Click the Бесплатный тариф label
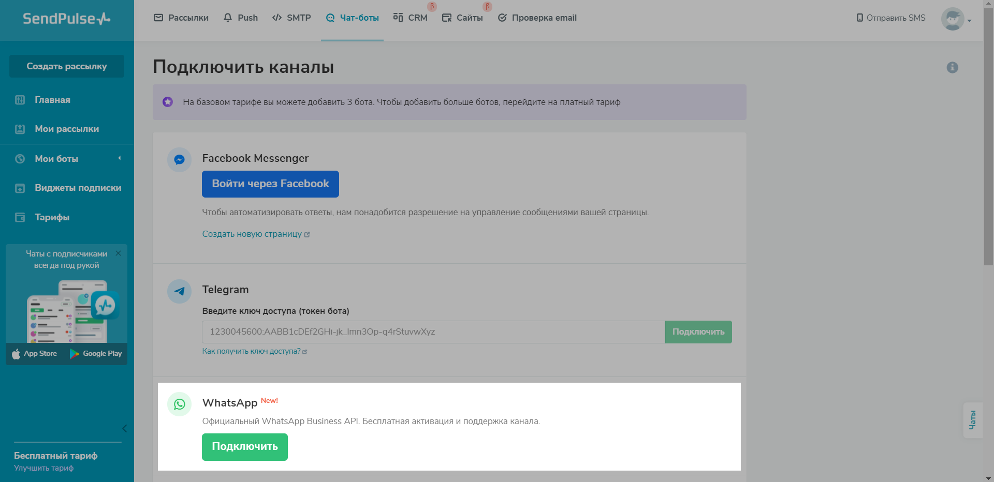The width and height of the screenshot is (994, 482). 55,456
